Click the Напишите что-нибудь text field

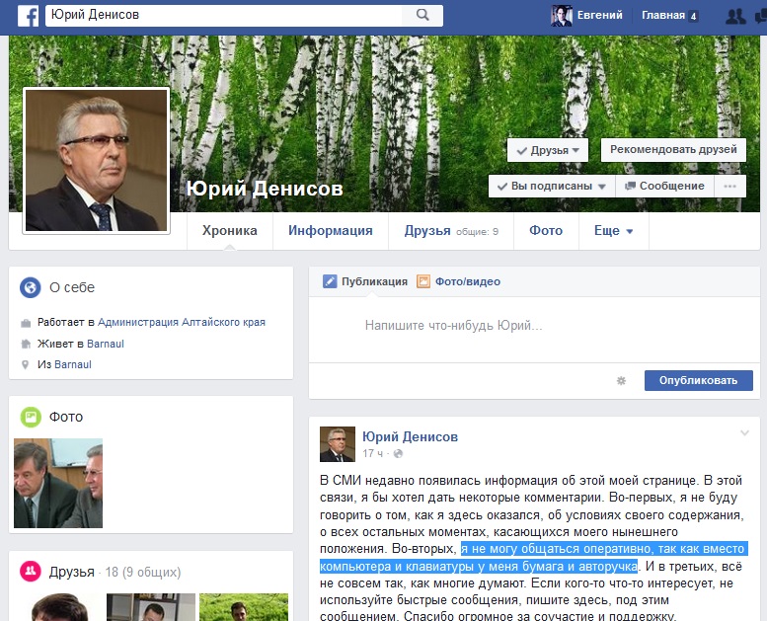click(x=454, y=325)
